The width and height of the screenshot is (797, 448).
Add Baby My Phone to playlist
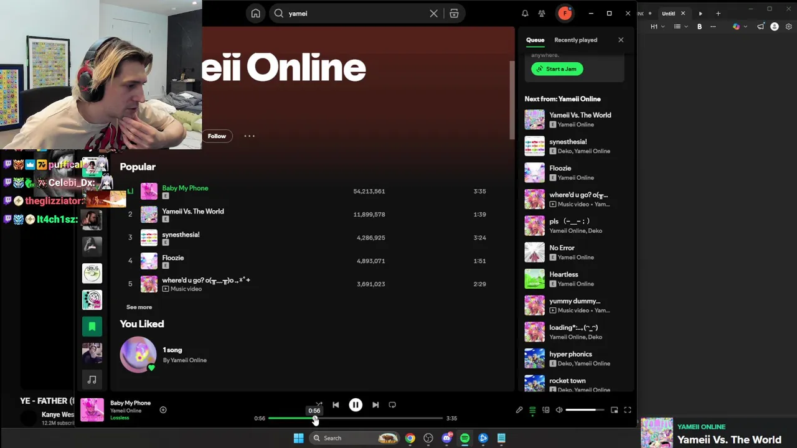pyautogui.click(x=163, y=409)
